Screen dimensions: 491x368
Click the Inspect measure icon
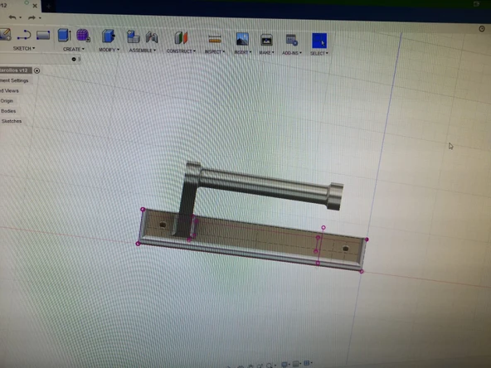point(215,40)
